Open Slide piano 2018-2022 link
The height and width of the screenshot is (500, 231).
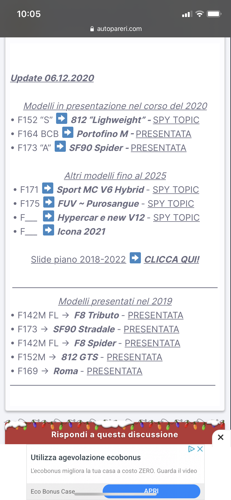[78, 259]
